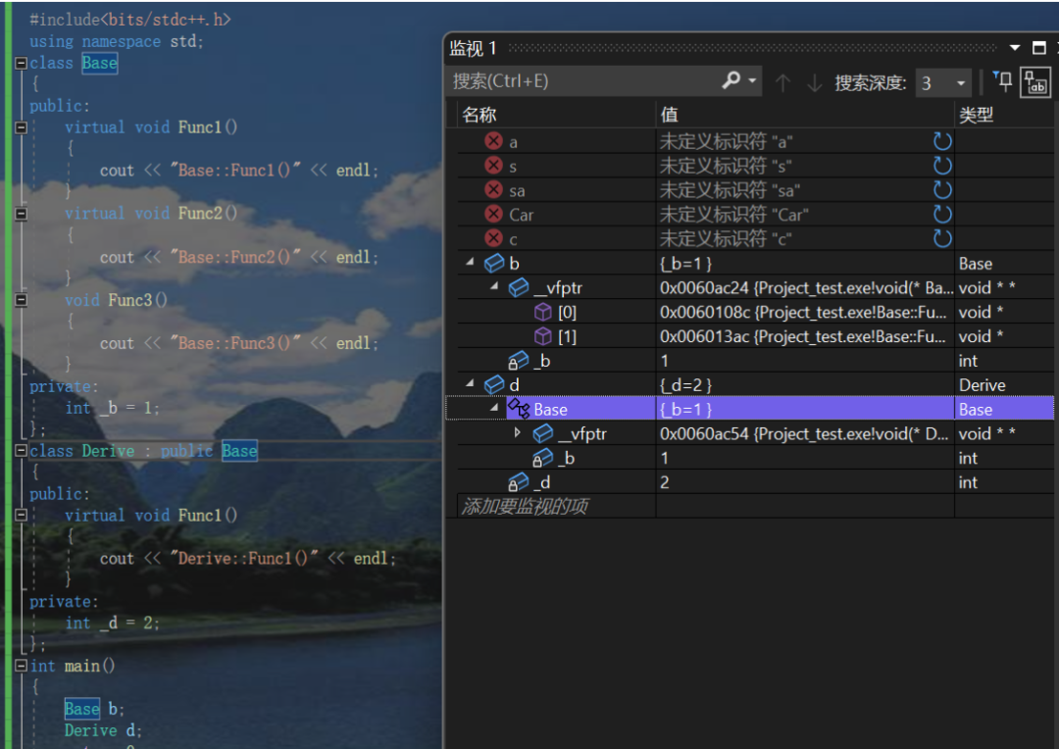Click the rightmost 'ab' icon in Watch toolbar
This screenshot has width=1059, height=749.
click(1035, 82)
